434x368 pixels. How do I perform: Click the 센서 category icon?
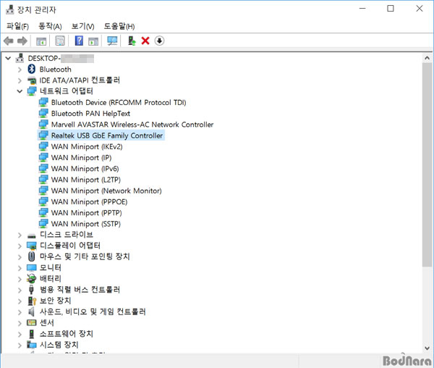coord(32,322)
